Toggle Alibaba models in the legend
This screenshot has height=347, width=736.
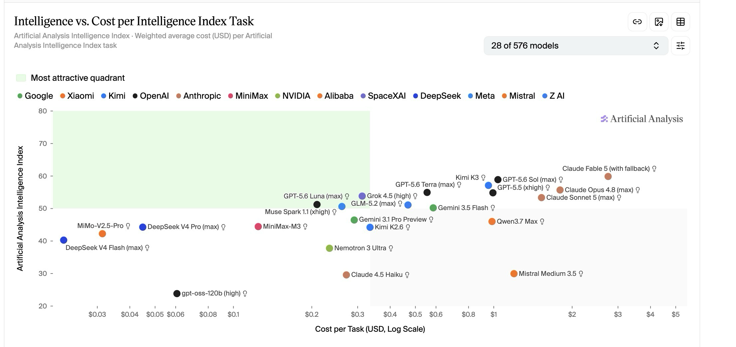pyautogui.click(x=335, y=96)
